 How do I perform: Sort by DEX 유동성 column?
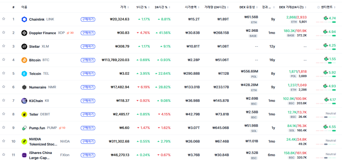click(249, 7)
